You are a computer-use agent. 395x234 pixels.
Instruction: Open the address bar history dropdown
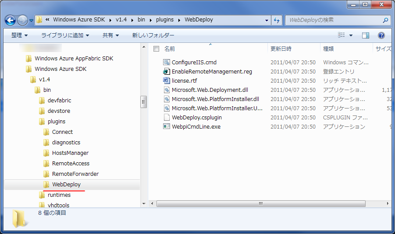[x=267, y=21]
